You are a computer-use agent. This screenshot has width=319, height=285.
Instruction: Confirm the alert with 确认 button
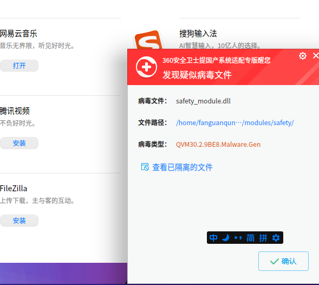pyautogui.click(x=283, y=261)
